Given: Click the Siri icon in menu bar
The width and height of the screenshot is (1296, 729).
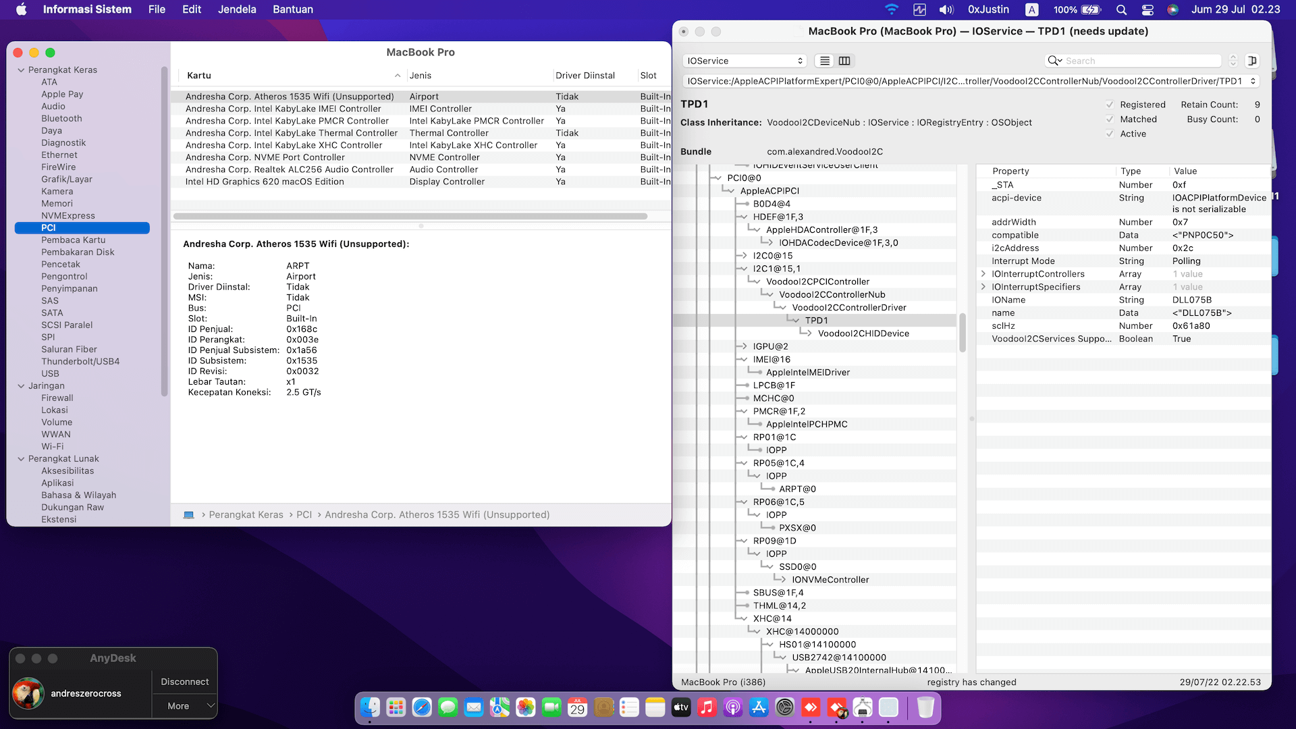Looking at the screenshot, I should pos(1173,9).
